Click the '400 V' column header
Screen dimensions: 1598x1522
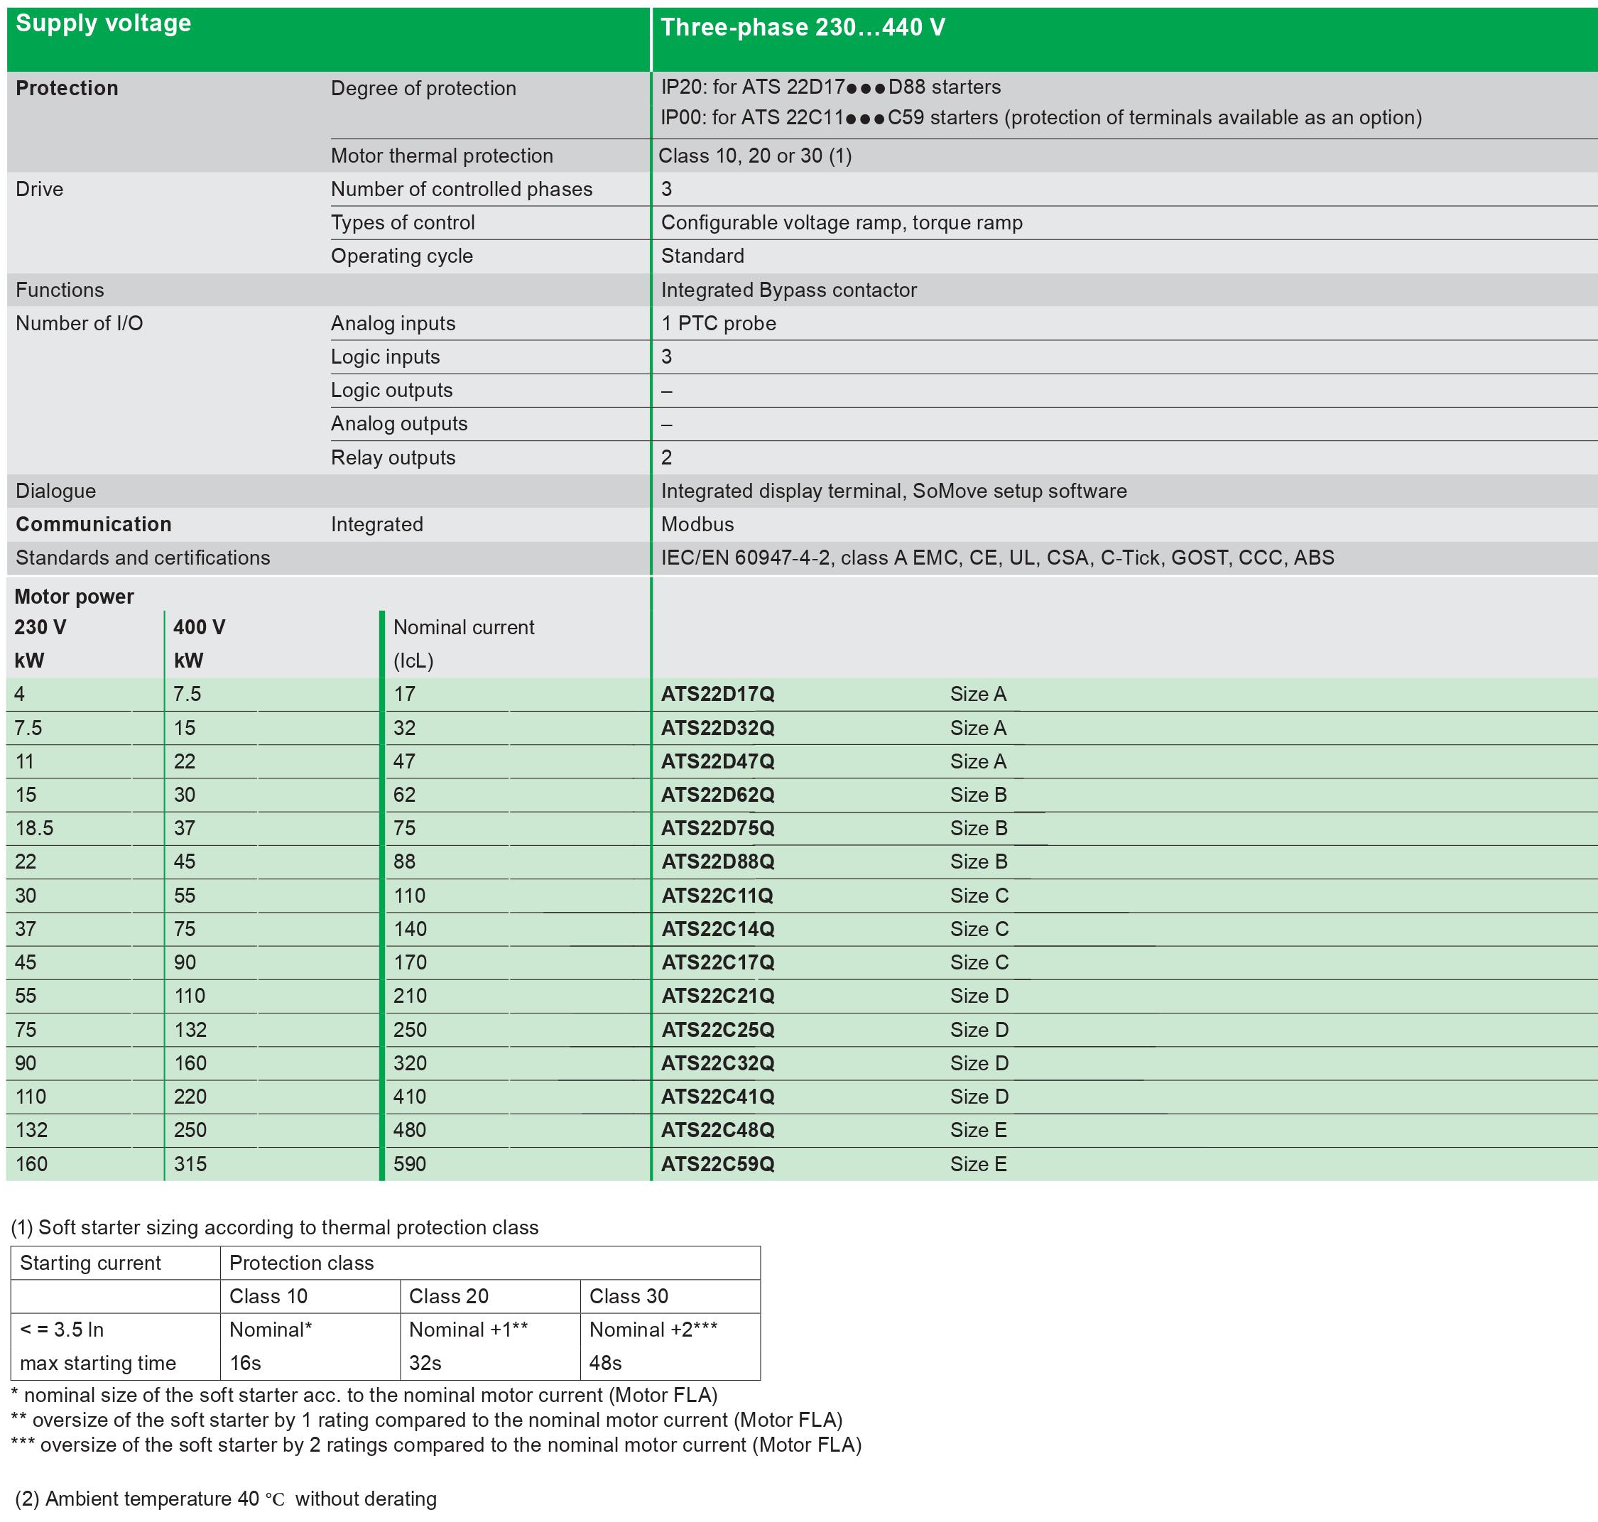coord(199,627)
